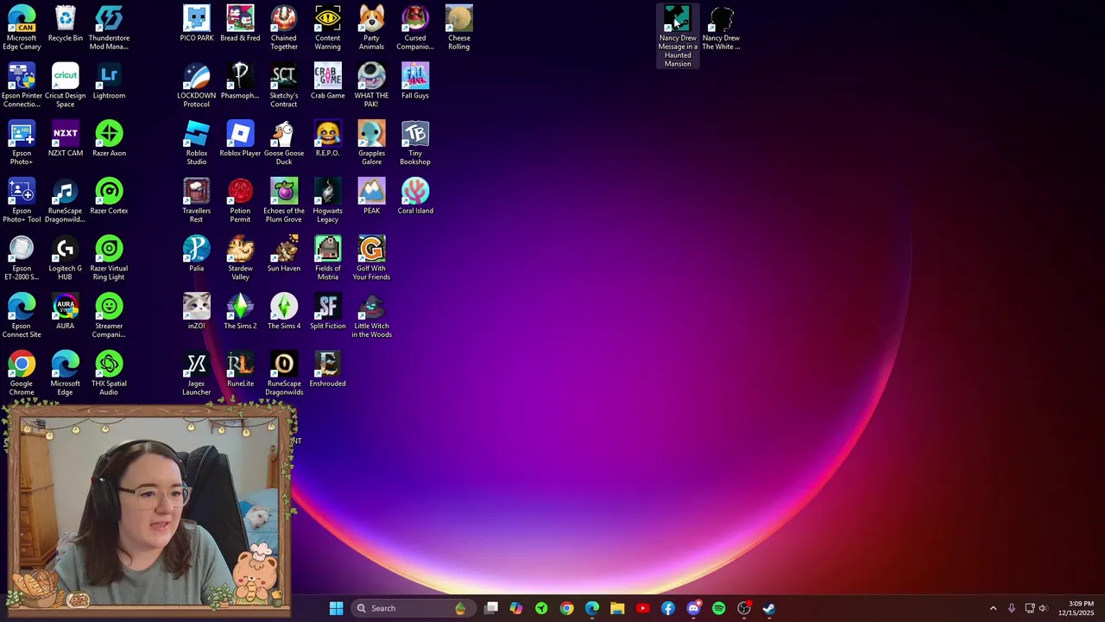Select the Fall Guys icon
Viewport: 1105px width, 622px height.
click(415, 82)
